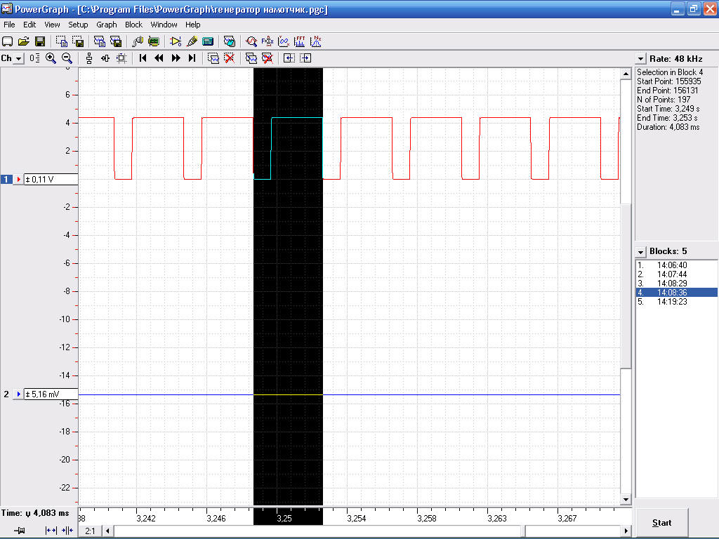Click the rewind double-arrow button
This screenshot has width=719, height=539.
click(x=159, y=58)
